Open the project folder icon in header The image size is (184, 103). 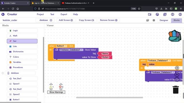click(149, 14)
